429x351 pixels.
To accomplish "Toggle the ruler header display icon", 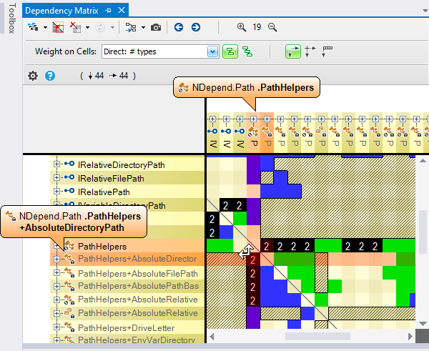I will [x=327, y=51].
